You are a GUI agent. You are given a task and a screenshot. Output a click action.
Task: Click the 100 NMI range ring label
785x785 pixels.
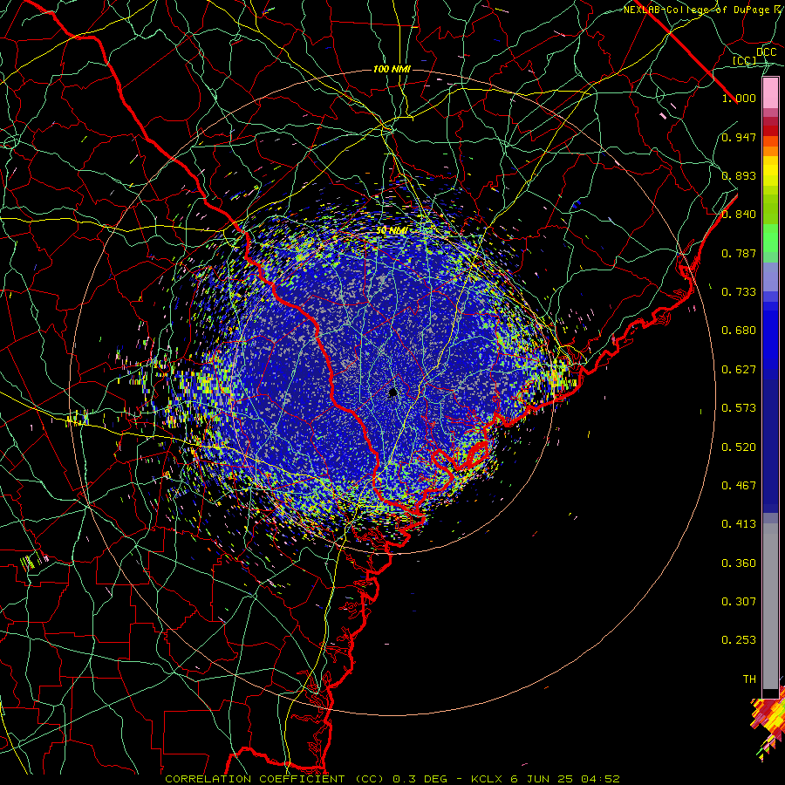pyautogui.click(x=392, y=69)
